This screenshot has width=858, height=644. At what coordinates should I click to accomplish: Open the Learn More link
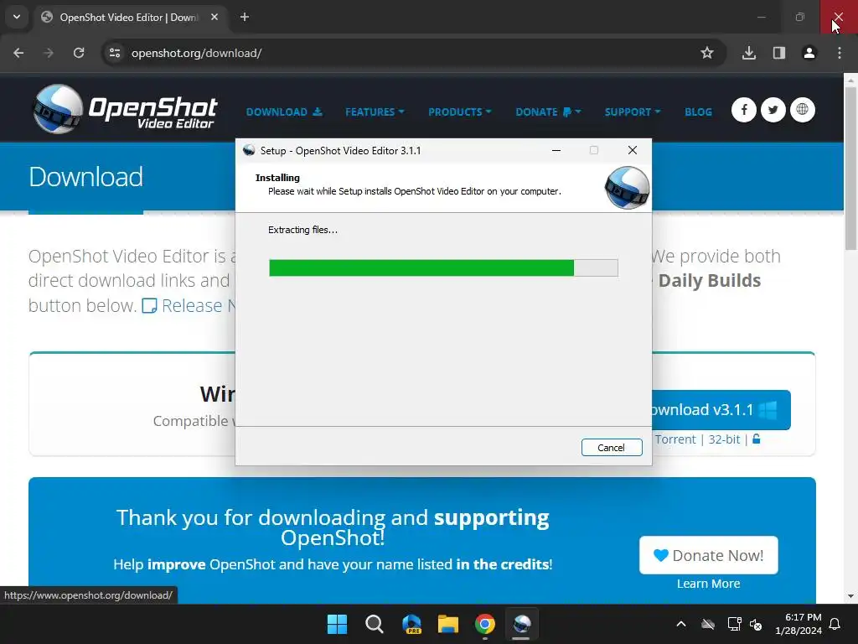708,584
